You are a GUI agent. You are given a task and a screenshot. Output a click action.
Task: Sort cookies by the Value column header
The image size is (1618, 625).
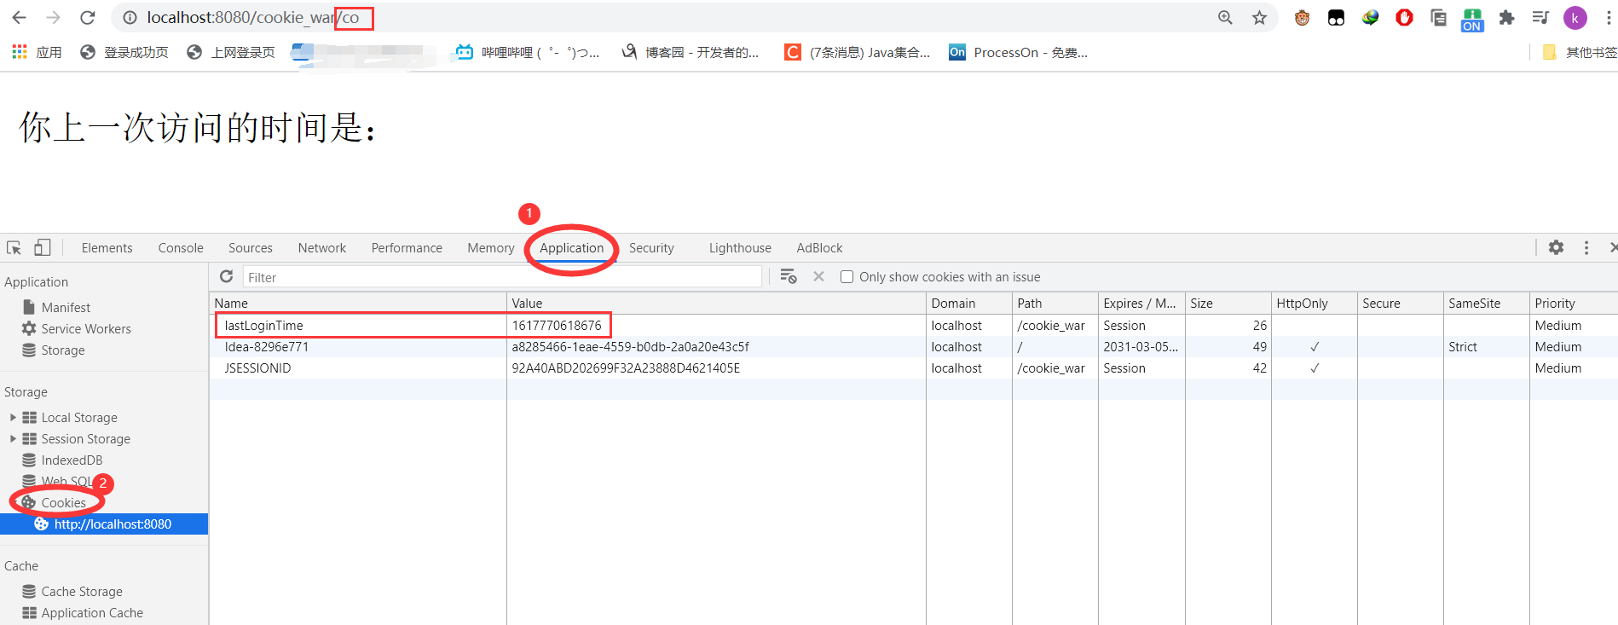tap(716, 304)
